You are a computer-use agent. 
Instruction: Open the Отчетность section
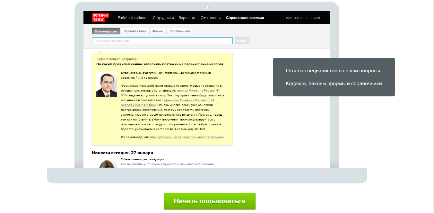pos(211,18)
